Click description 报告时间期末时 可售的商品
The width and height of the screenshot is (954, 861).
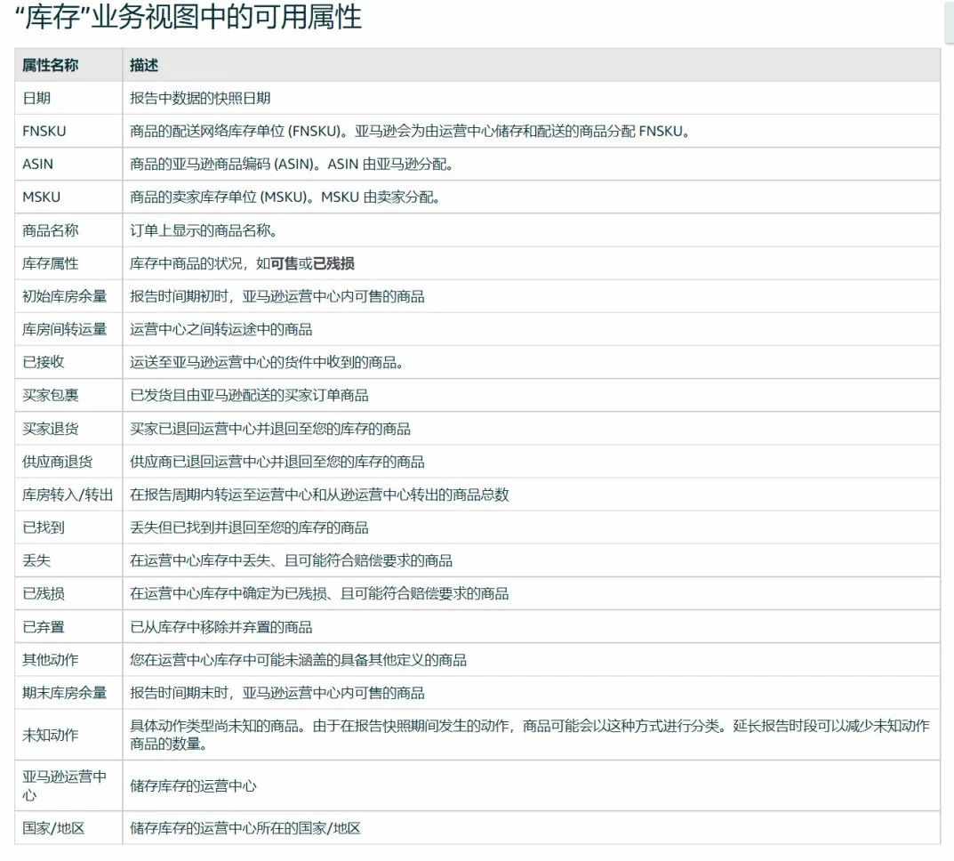(277, 693)
